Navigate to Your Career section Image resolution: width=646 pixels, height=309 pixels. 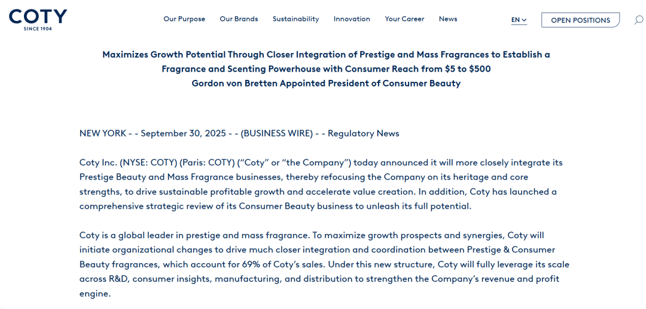pyautogui.click(x=404, y=19)
